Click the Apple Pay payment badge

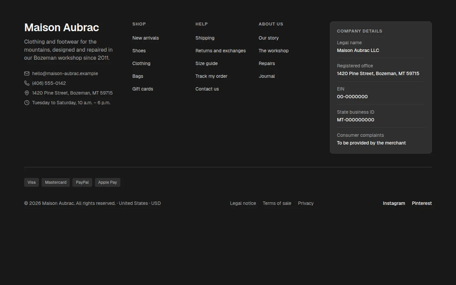click(x=108, y=182)
